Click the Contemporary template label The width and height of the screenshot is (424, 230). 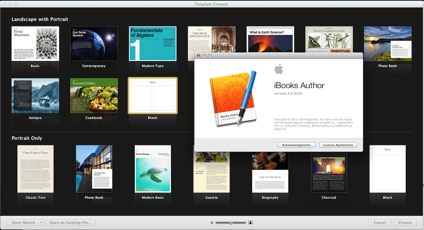94,66
